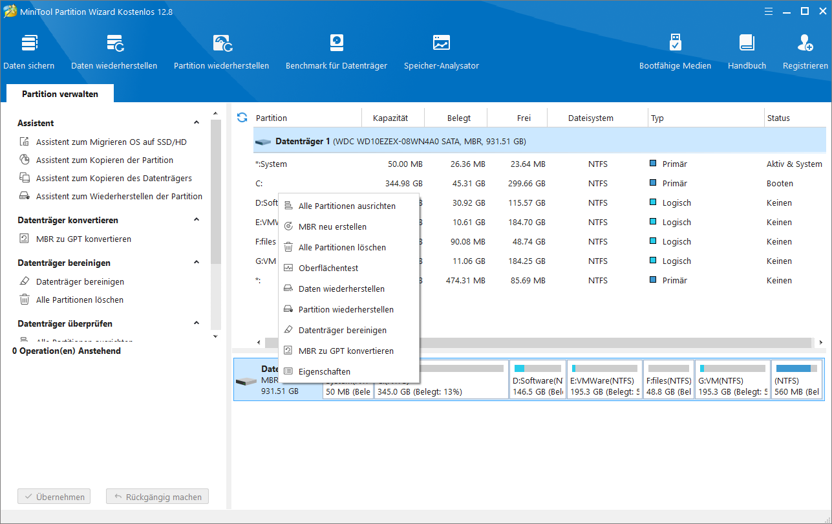Image resolution: width=832 pixels, height=524 pixels.
Task: Collapse the Datenträger überprüfen section
Action: tap(197, 323)
